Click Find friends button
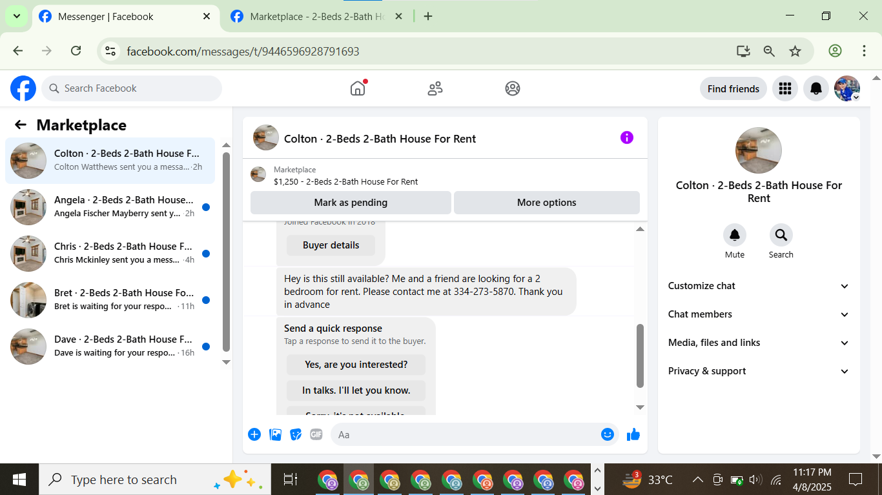The image size is (882, 495). click(733, 88)
